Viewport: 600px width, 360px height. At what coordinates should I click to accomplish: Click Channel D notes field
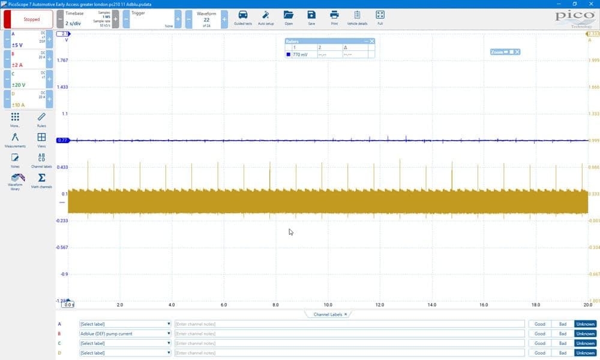click(x=349, y=353)
